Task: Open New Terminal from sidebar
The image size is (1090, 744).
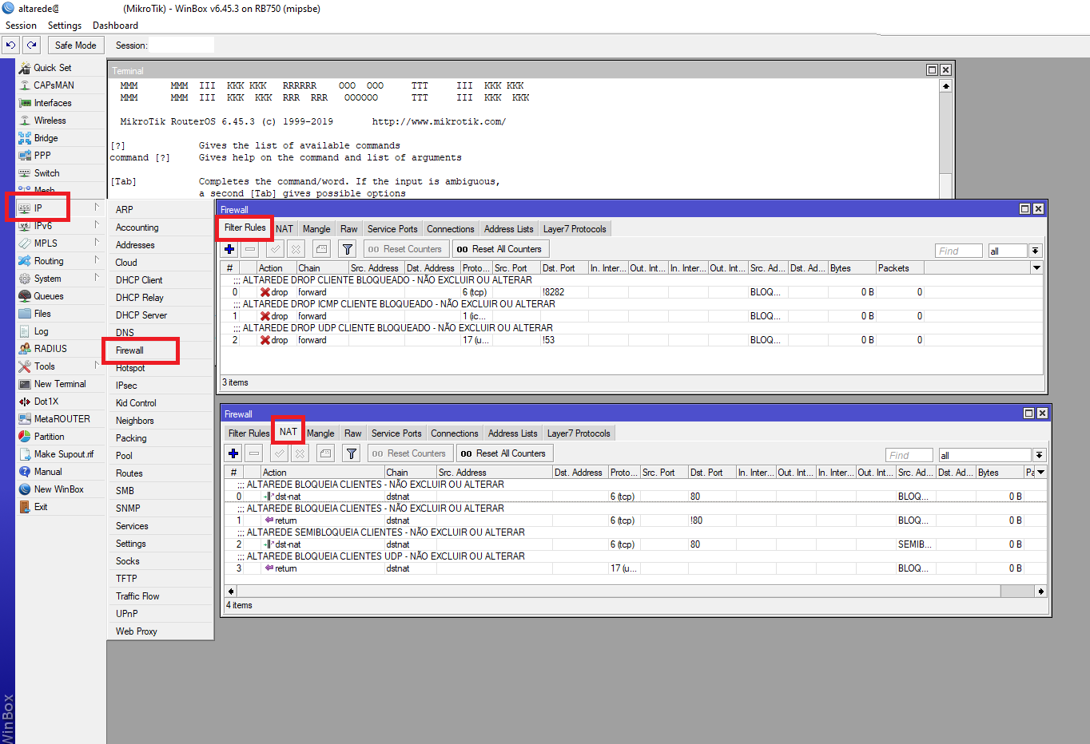Action: [60, 384]
